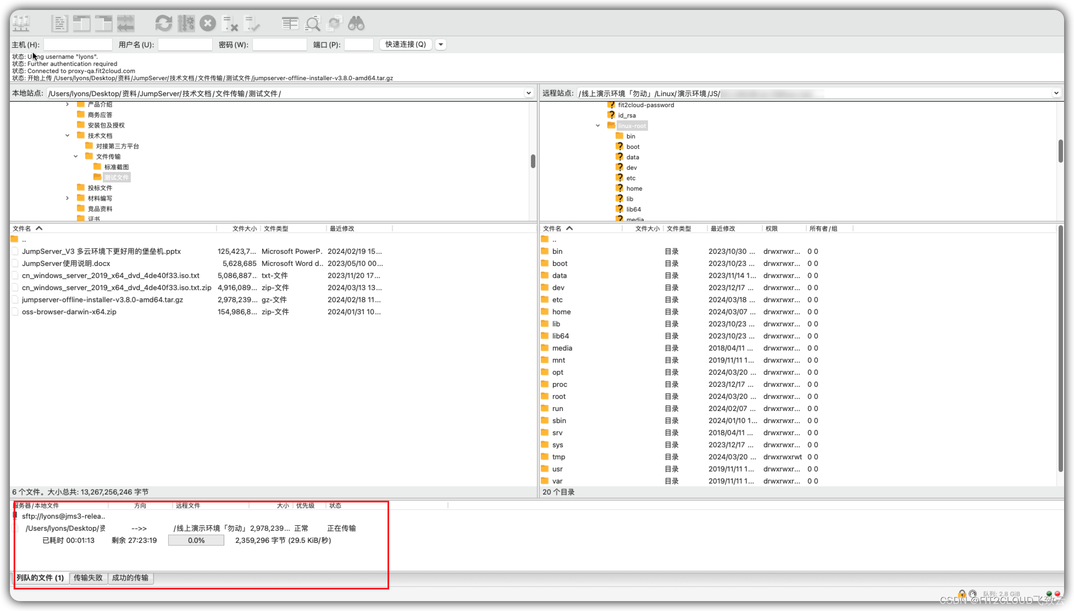The width and height of the screenshot is (1074, 611).
Task: Open the binoculars file search
Action: click(x=356, y=23)
